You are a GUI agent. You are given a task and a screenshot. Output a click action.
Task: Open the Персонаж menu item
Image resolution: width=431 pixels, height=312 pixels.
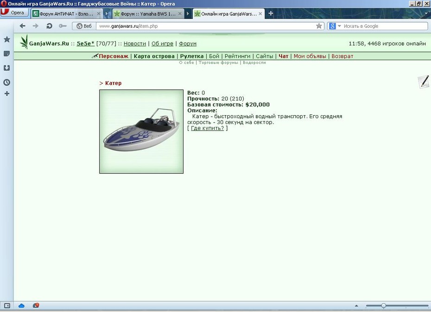coord(114,56)
